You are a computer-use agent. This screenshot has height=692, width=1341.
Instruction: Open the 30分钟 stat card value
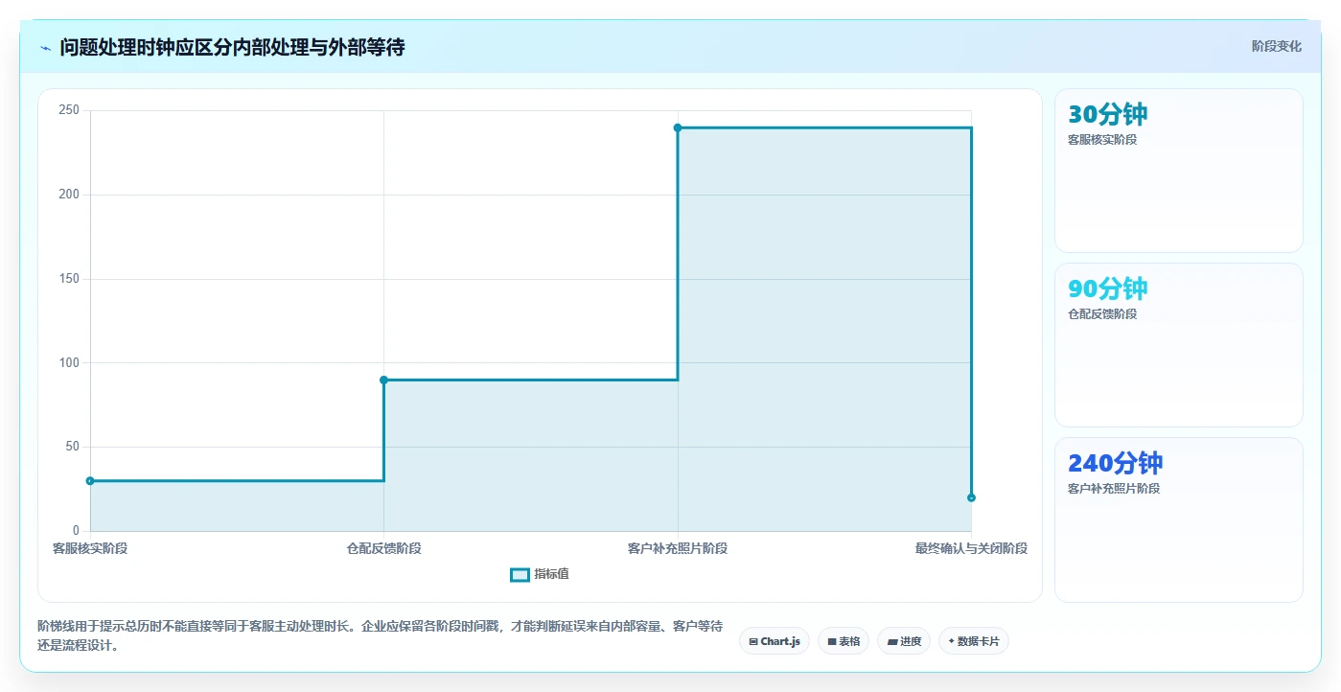pos(1107,114)
